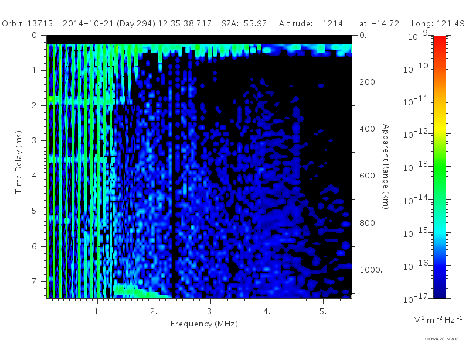Click the 'Time Delay (ms)' axis label
Screen dimensions: 469x351
tap(19, 162)
